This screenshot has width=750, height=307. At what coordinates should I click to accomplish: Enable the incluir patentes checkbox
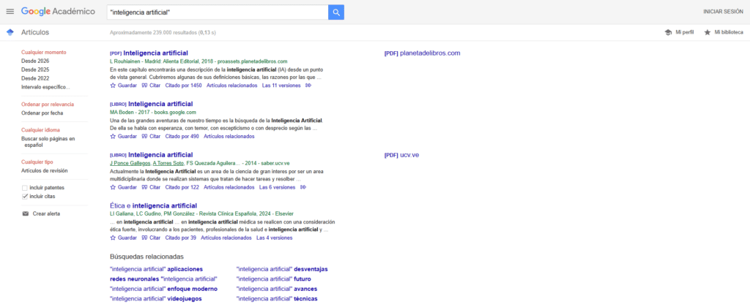point(24,188)
